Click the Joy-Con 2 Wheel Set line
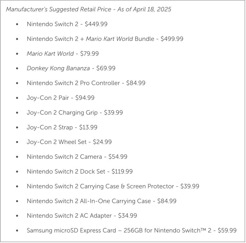The image size is (246, 243). [69, 142]
